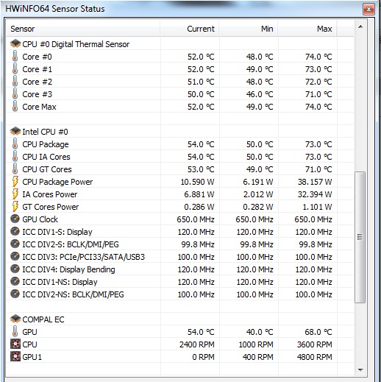
Task: Click the chip icon beside CPU #0 Digital Thermal Sensor
Action: pyautogui.click(x=15, y=44)
